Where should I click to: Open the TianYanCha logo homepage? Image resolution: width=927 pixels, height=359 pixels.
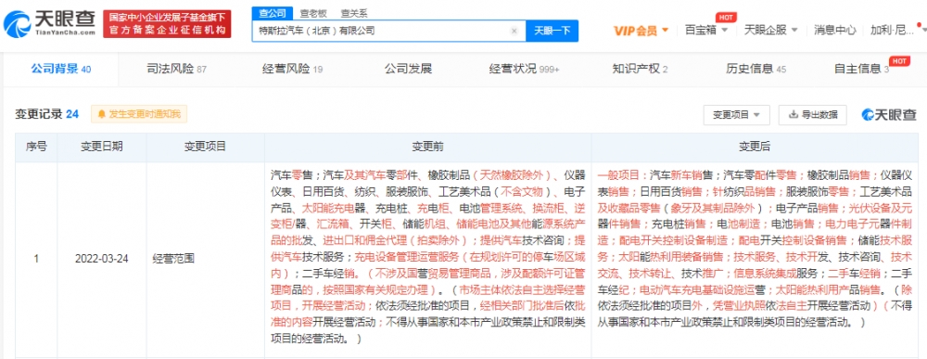(50, 24)
